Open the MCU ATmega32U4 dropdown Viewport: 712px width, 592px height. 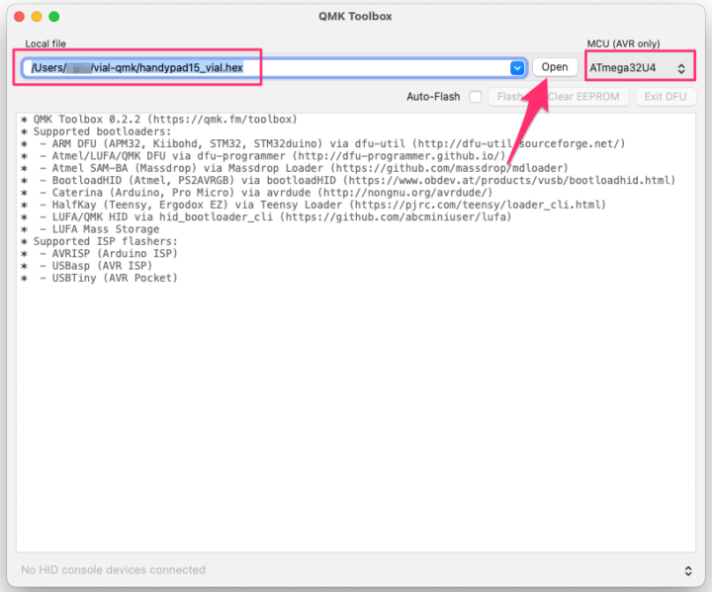coord(638,67)
